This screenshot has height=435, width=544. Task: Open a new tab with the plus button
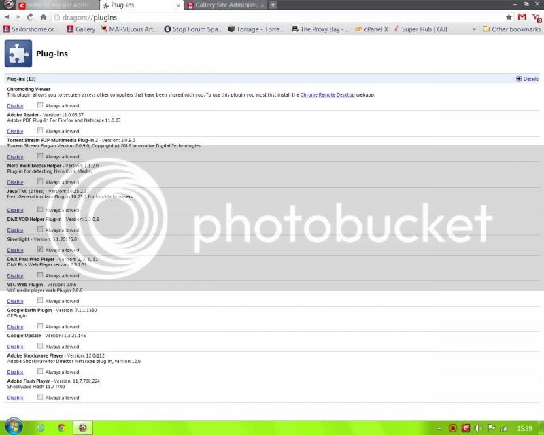pyautogui.click(x=273, y=5)
